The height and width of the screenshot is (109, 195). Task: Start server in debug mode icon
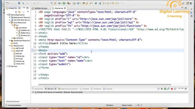pos(162,89)
